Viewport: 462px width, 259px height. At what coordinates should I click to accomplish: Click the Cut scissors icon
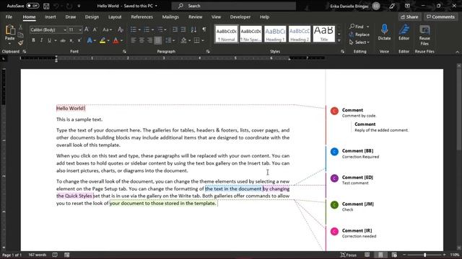click(x=21, y=27)
